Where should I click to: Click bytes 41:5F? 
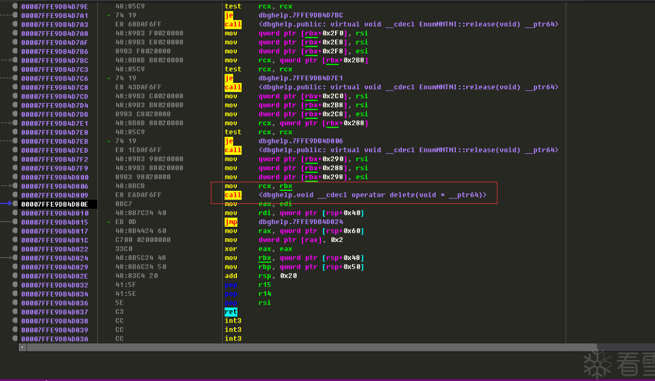click(126, 285)
